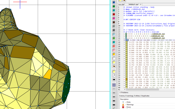
Task: Select the red color button in the palette bar
Action: pyautogui.click(x=114, y=14)
